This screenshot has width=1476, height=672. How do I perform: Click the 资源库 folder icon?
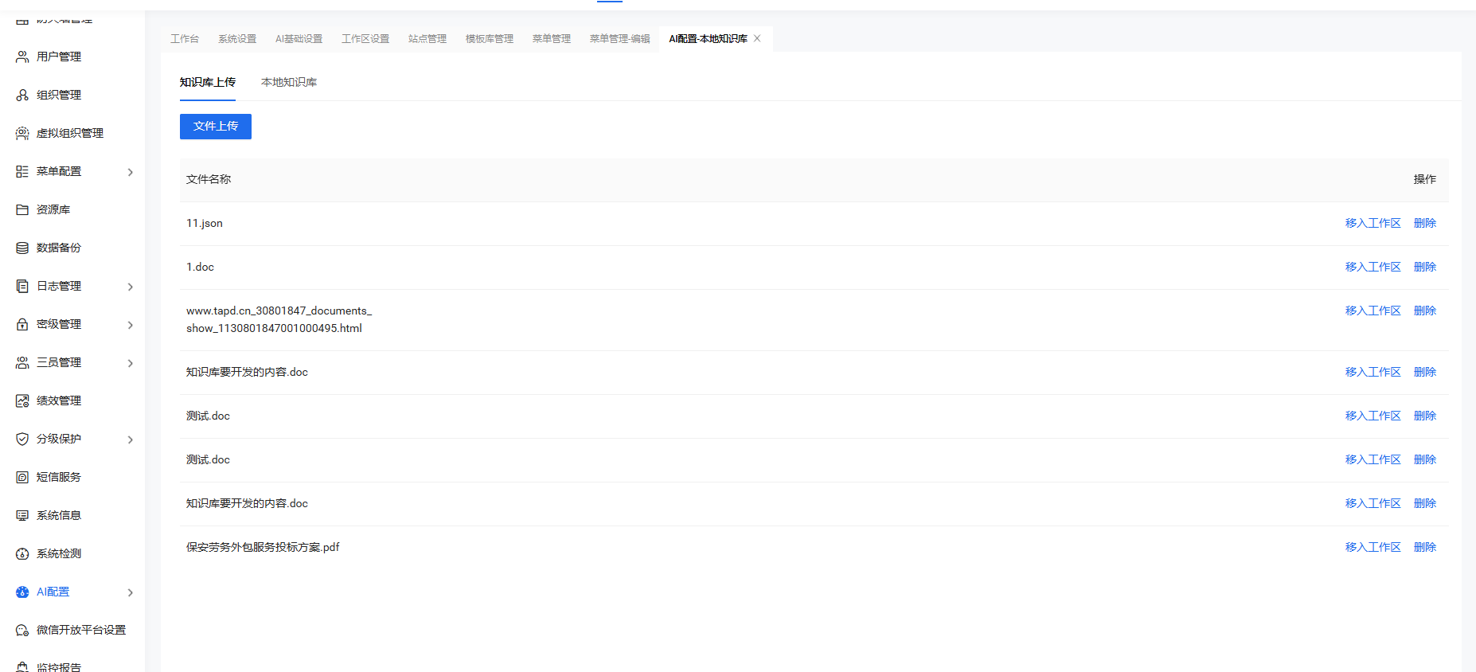[22, 210]
